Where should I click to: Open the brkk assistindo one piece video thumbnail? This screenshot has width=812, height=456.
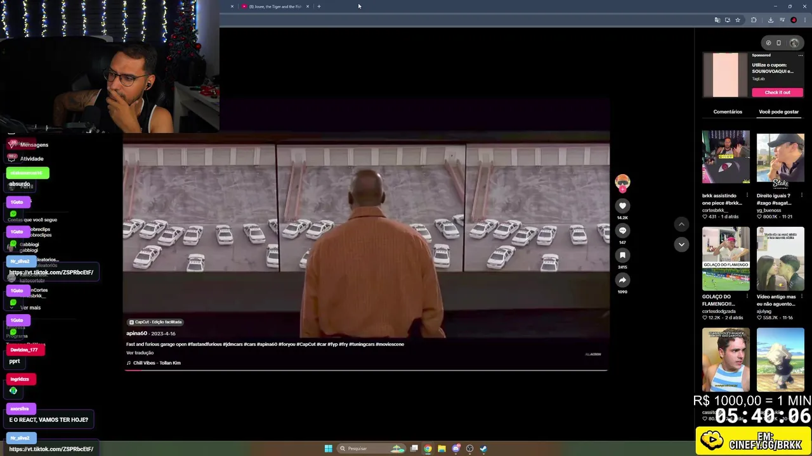click(x=726, y=158)
